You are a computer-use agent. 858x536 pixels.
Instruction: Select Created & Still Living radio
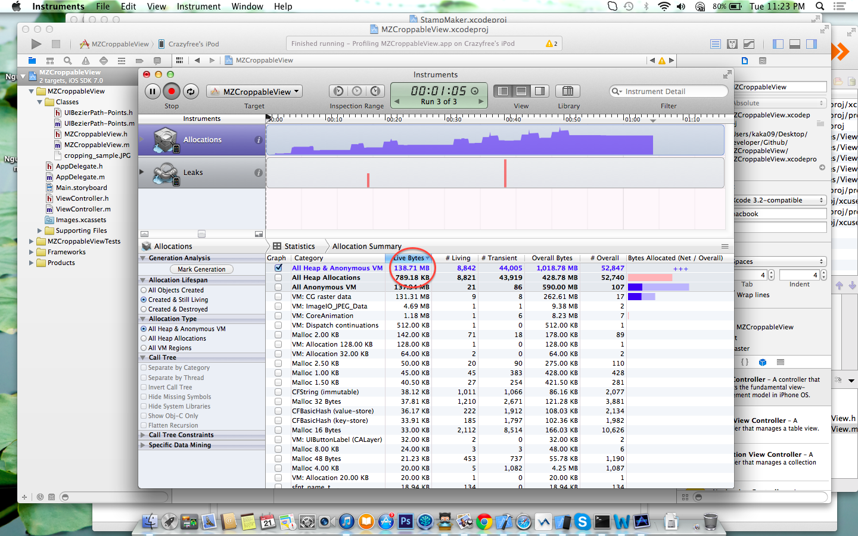[144, 300]
